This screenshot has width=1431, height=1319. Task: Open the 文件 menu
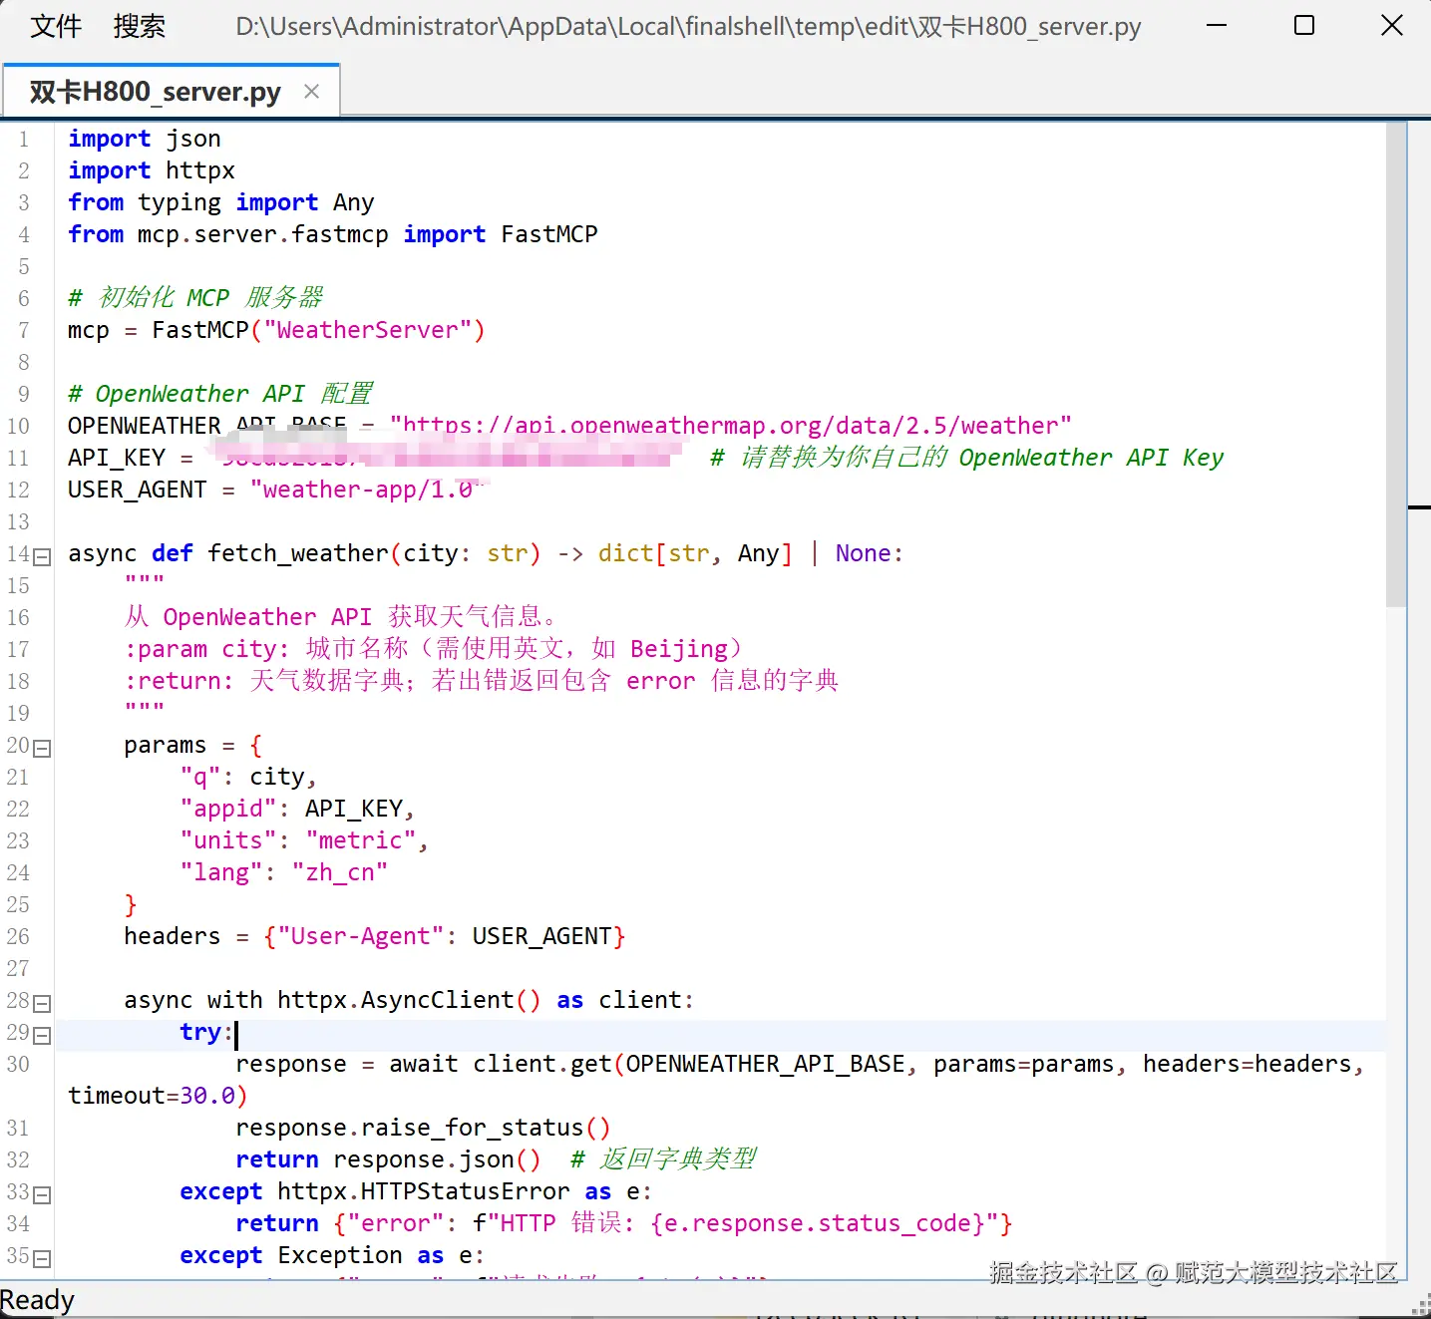[x=56, y=26]
